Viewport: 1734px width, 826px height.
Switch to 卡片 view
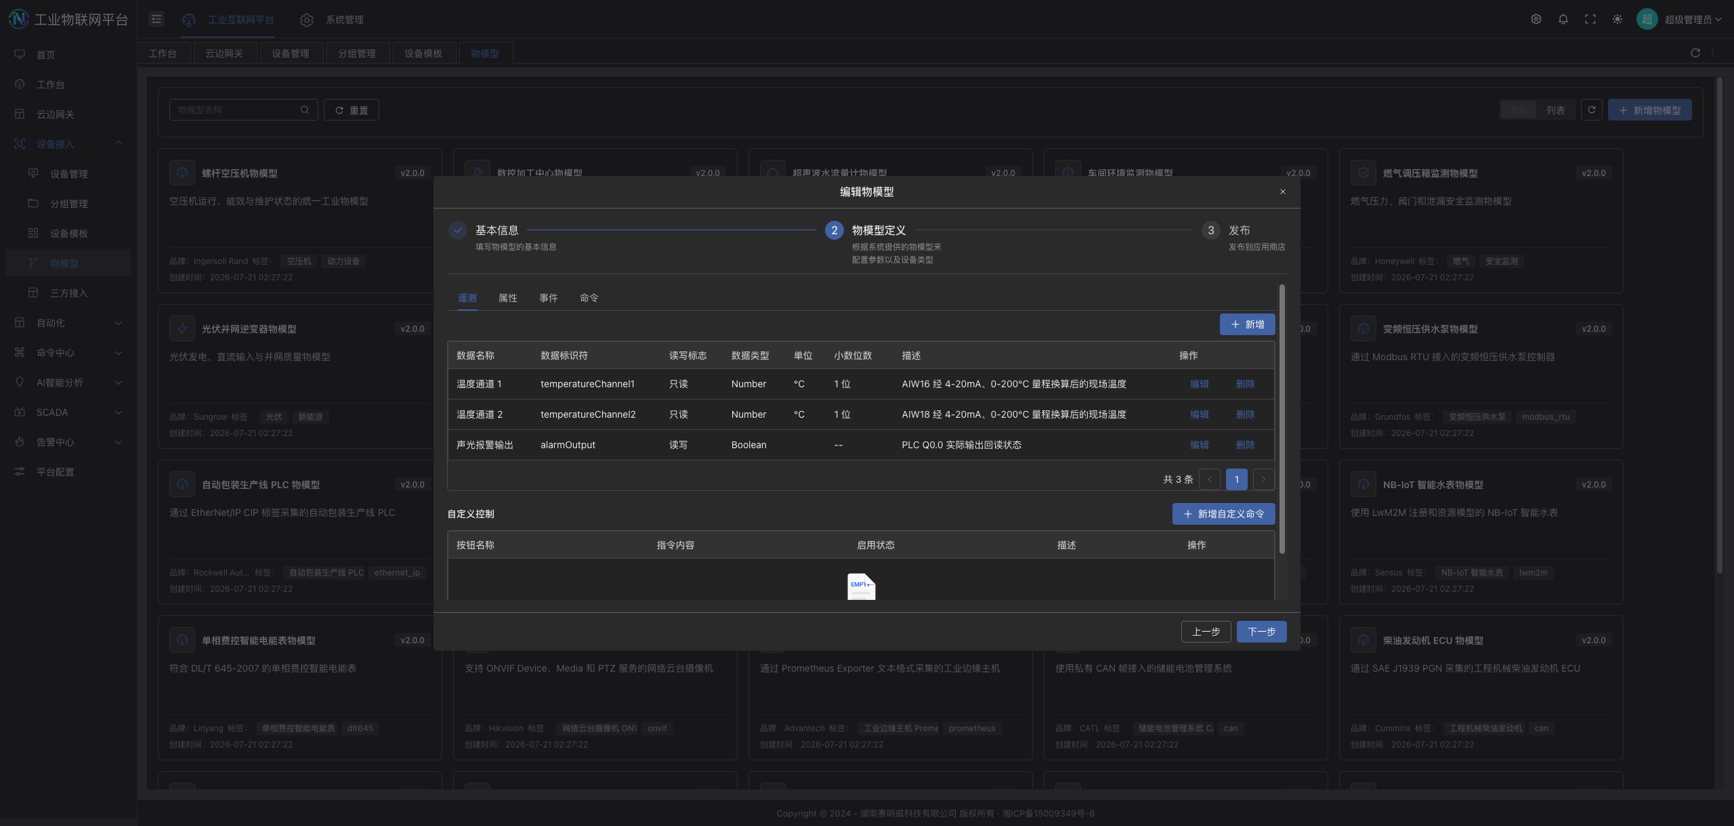pos(1519,110)
